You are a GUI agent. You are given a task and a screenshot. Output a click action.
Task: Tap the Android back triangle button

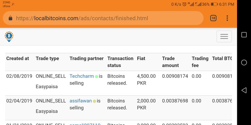pos(244,90)
